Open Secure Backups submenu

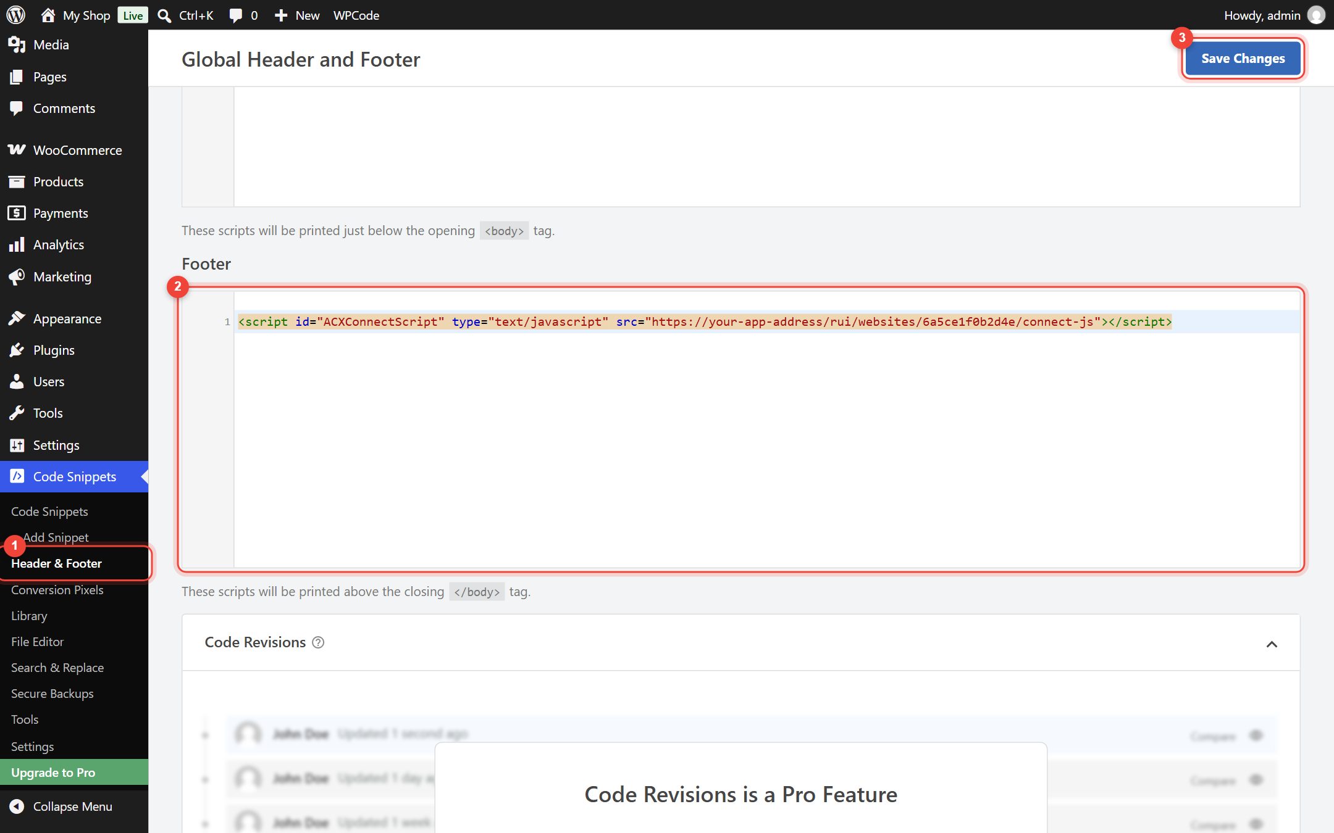click(x=52, y=694)
